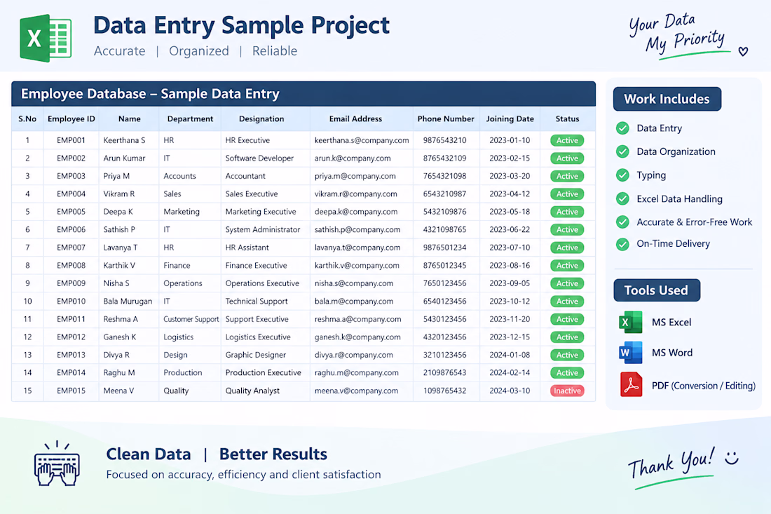Click the green checkmark beside Data Organization

coord(622,151)
